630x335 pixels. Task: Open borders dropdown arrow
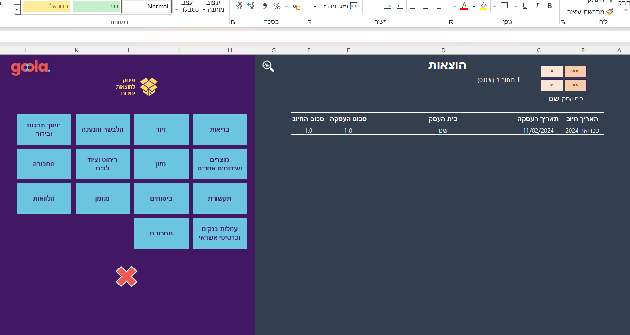(494, 7)
